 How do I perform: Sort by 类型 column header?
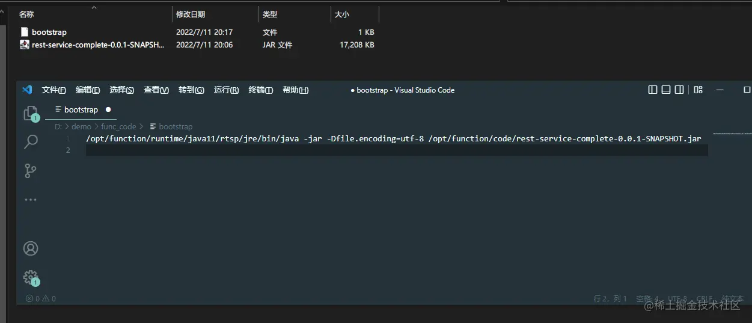(x=270, y=14)
